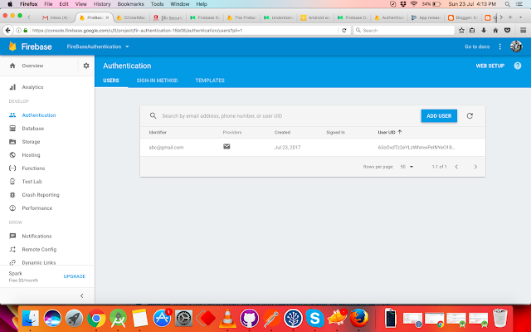Click the email provider icon for abc@gmail.com
This screenshot has width=531, height=332.
coord(227,146)
